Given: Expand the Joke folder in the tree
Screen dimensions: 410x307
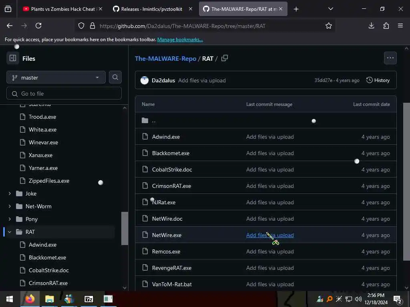Looking at the screenshot, I should [x=10, y=193].
